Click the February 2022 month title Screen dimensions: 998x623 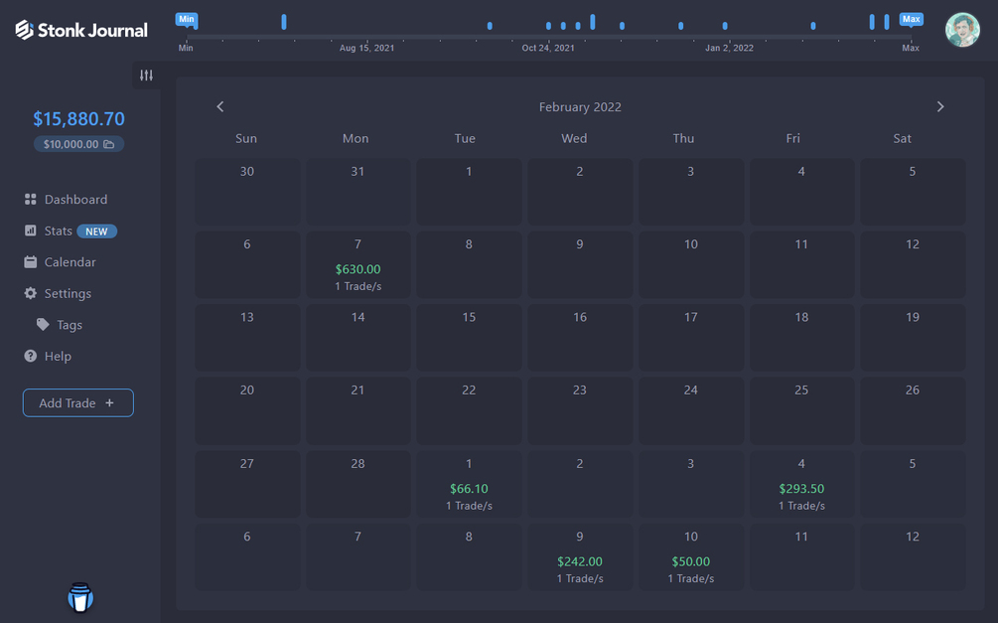pyautogui.click(x=580, y=107)
